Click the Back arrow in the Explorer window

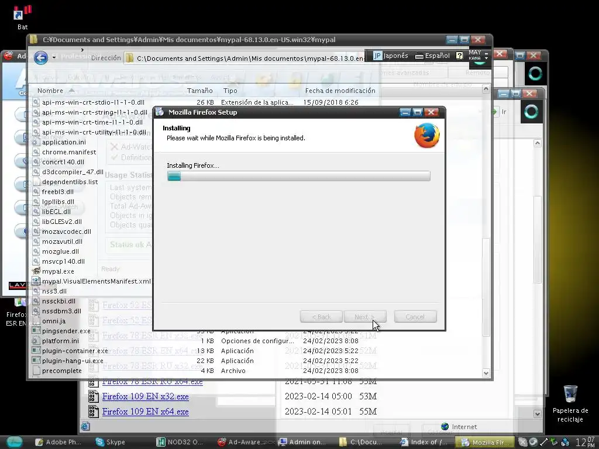(x=41, y=58)
